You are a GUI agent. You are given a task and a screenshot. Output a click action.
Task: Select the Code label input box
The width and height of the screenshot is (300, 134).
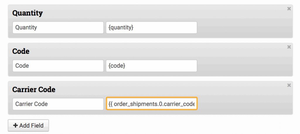pos(58,66)
